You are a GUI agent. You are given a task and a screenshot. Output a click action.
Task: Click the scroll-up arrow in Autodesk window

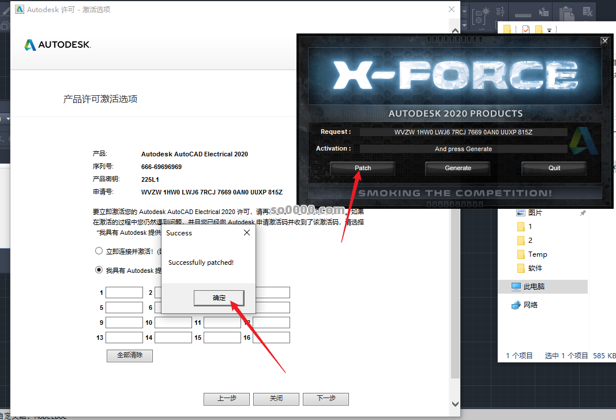[x=455, y=31]
